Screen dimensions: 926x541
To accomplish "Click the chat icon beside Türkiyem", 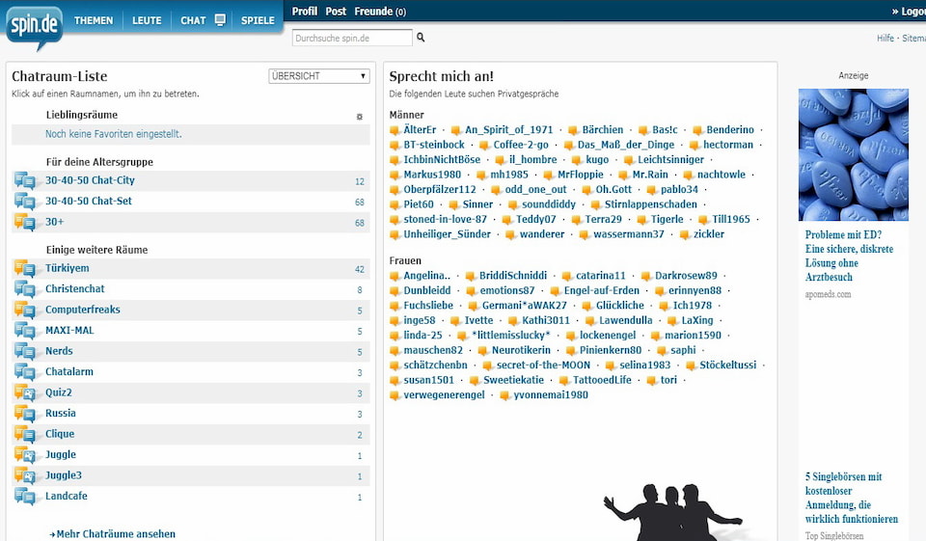I will (24, 269).
